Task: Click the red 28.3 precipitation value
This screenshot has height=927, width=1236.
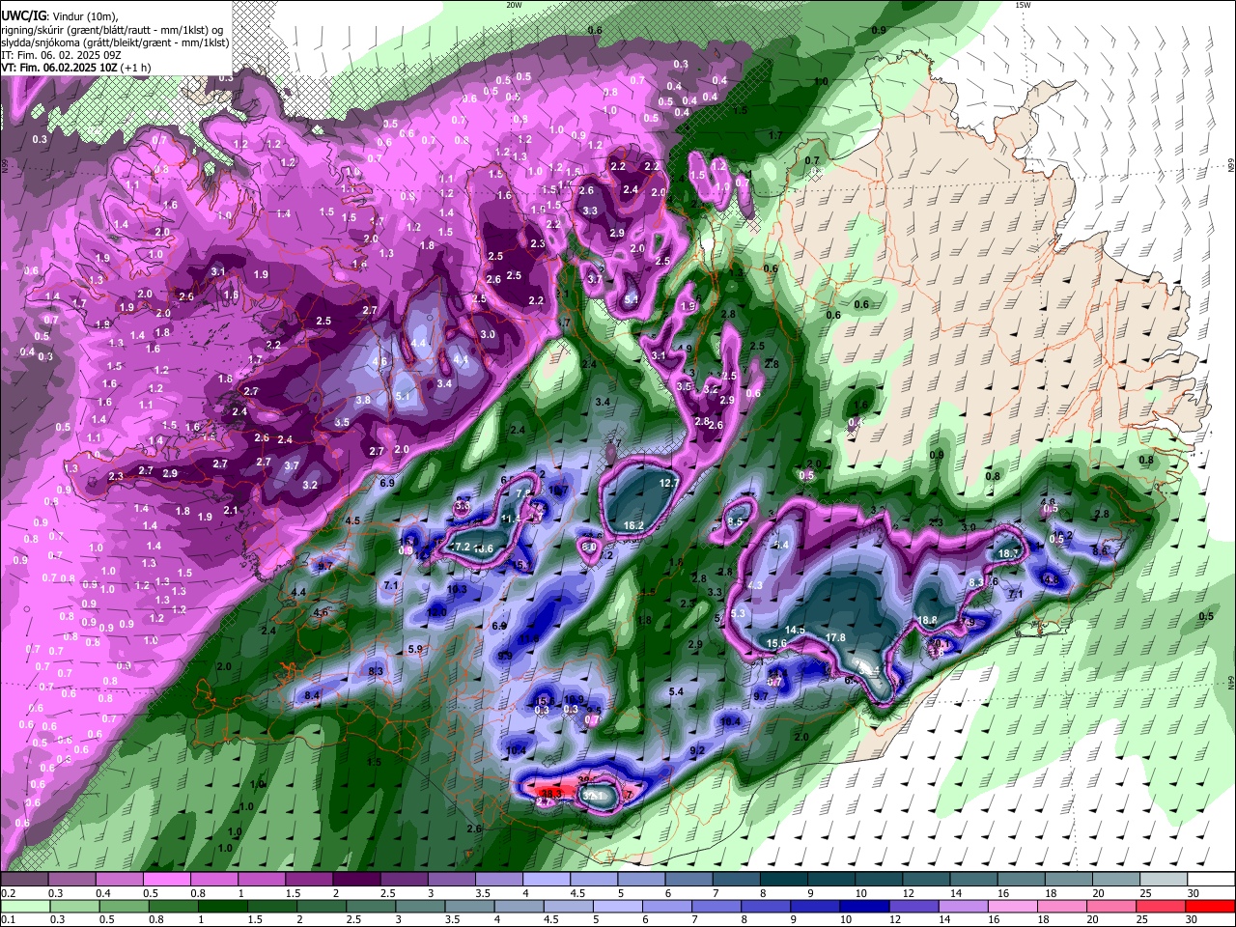Action: coord(552,794)
